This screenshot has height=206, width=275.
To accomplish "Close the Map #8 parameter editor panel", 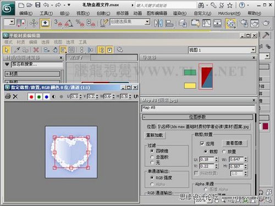I will point(254,100).
